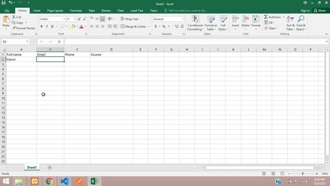
Task: Click the Fill Color bucket swatch
Action: click(73, 26)
